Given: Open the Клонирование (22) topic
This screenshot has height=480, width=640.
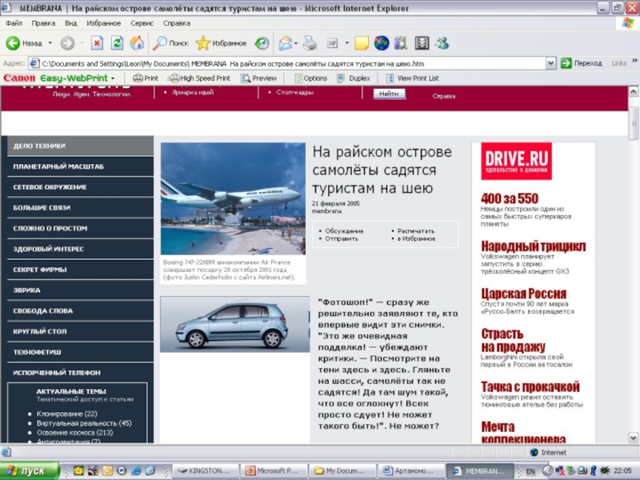Looking at the screenshot, I should click(67, 414).
